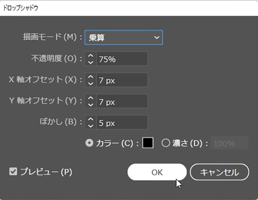Select the カラー radio button
Image resolution: width=258 pixels, height=200 pixels.
click(x=89, y=143)
